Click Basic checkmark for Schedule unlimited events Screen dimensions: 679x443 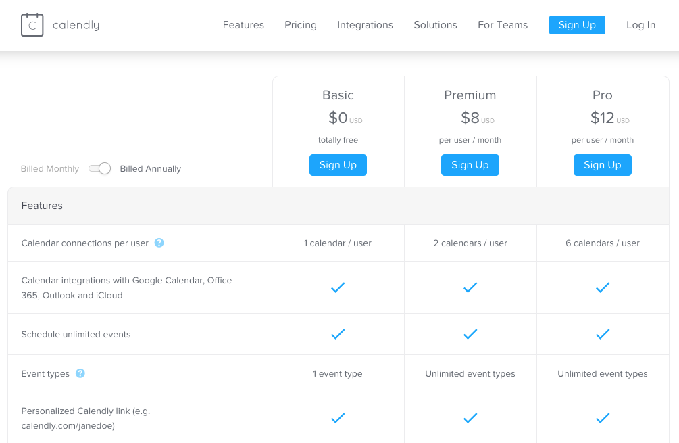338,334
